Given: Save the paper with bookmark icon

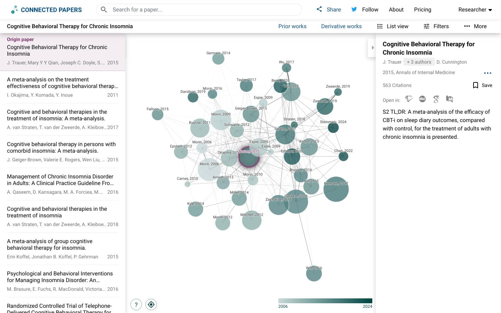Looking at the screenshot, I should pyautogui.click(x=482, y=85).
